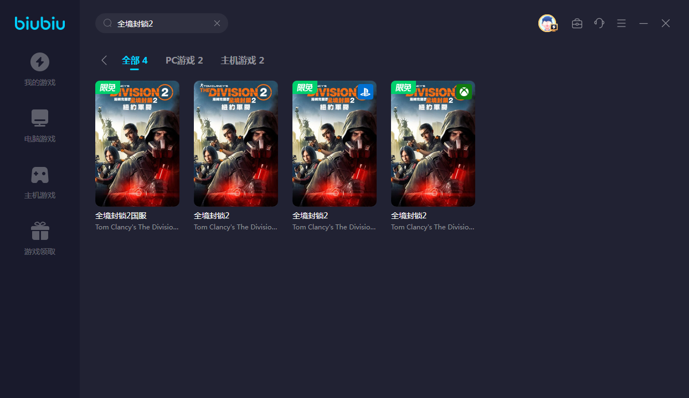
Task: Select PlayStation version of 全境封锁2 cover
Action: (335, 144)
